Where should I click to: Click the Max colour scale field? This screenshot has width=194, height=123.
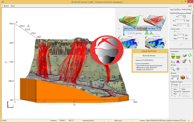coord(181,39)
